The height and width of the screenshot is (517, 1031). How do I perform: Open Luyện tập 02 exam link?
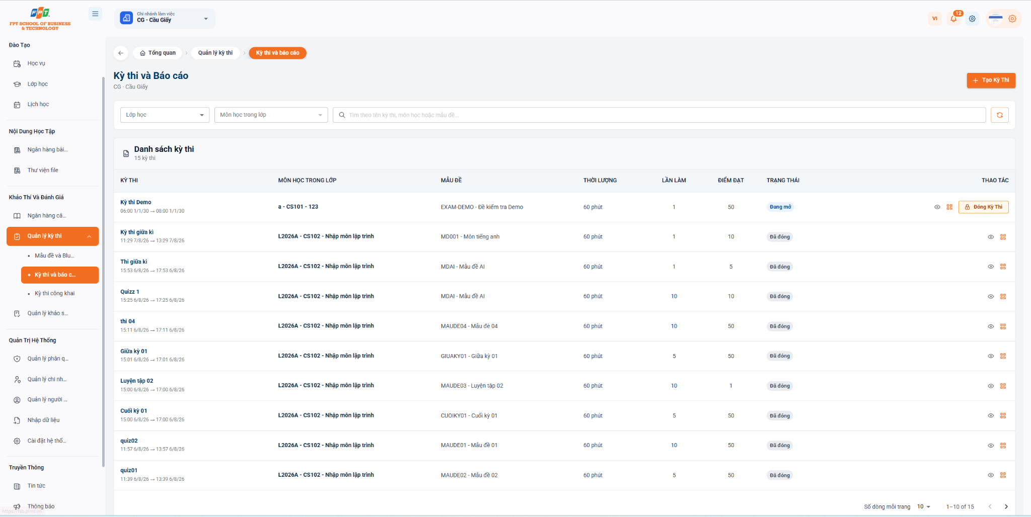[137, 381]
